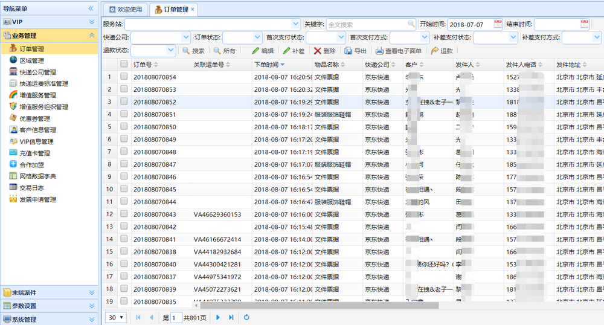Open the 补差支付状态 dropdown
Screen dimensions: 604x325
(513, 37)
